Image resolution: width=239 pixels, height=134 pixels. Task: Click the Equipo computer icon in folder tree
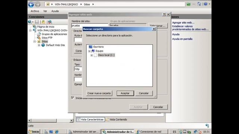93,51
